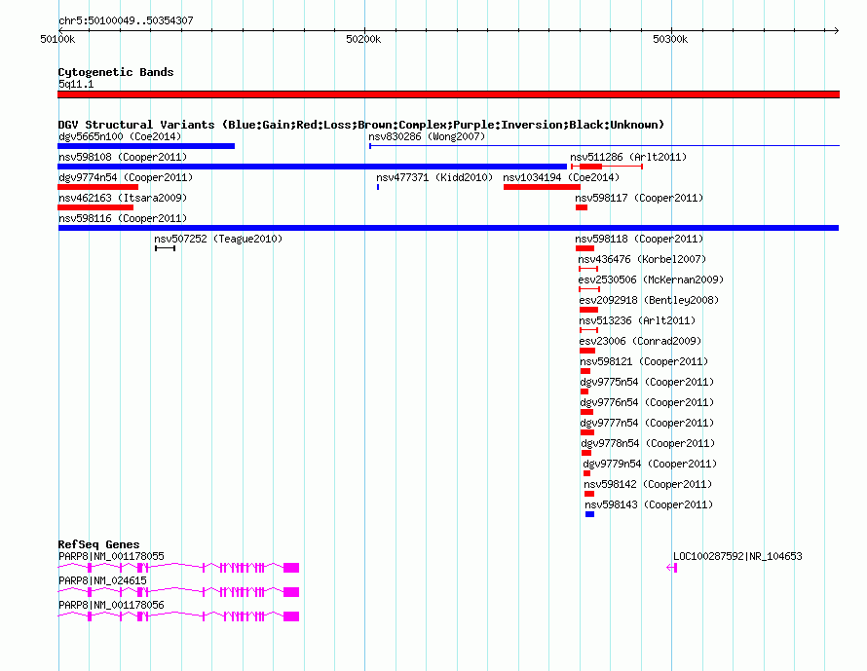Viewport: 867px width, 671px height.
Task: Click dgv9779n54 (Cooper2011) variant label
Action: pyautogui.click(x=650, y=464)
